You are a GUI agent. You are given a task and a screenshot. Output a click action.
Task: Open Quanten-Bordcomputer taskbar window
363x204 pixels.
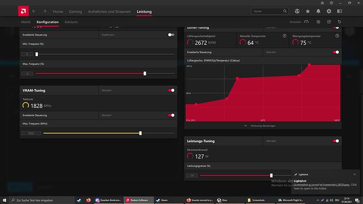click(108, 200)
